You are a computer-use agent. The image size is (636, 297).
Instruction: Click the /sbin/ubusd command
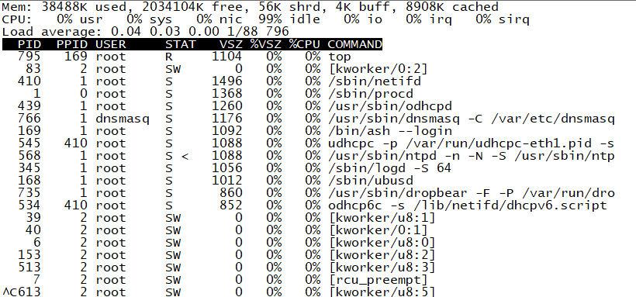click(371, 181)
